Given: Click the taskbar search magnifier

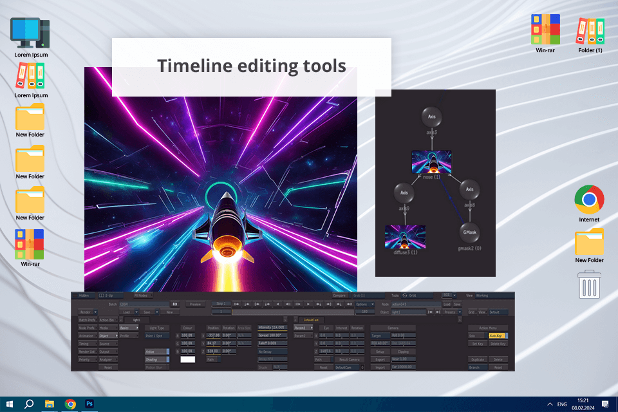Looking at the screenshot, I should point(29,404).
